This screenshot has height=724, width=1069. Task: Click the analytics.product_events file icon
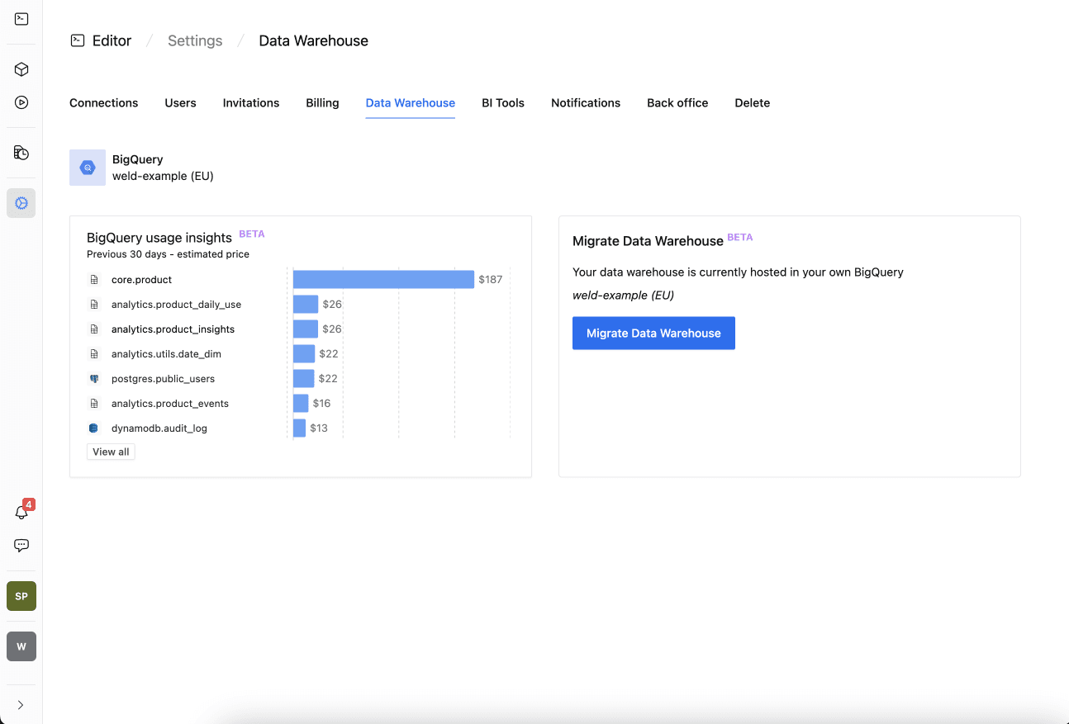coord(93,404)
